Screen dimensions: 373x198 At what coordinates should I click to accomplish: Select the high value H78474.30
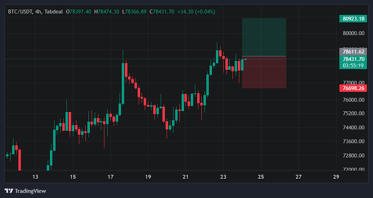[106, 12]
